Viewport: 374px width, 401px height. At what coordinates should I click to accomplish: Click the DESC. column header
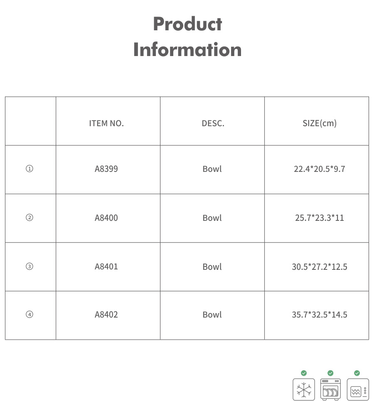pyautogui.click(x=213, y=123)
